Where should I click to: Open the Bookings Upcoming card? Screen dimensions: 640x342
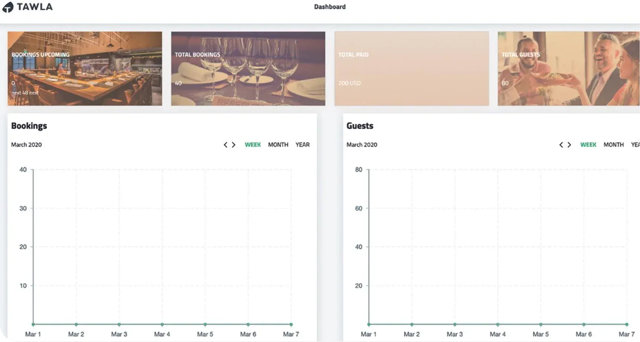click(85, 68)
